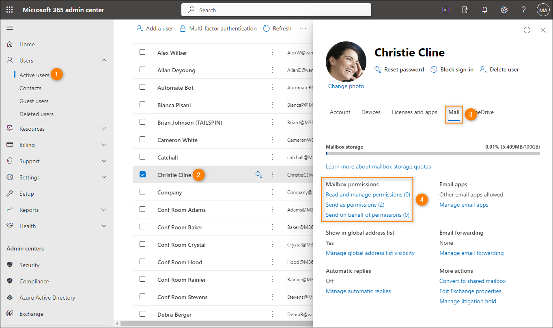
Task: Uncheck the Christie Cline checkbox
Action: point(142,174)
